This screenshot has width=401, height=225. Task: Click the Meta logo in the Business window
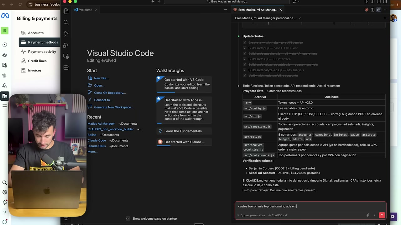(5, 16)
